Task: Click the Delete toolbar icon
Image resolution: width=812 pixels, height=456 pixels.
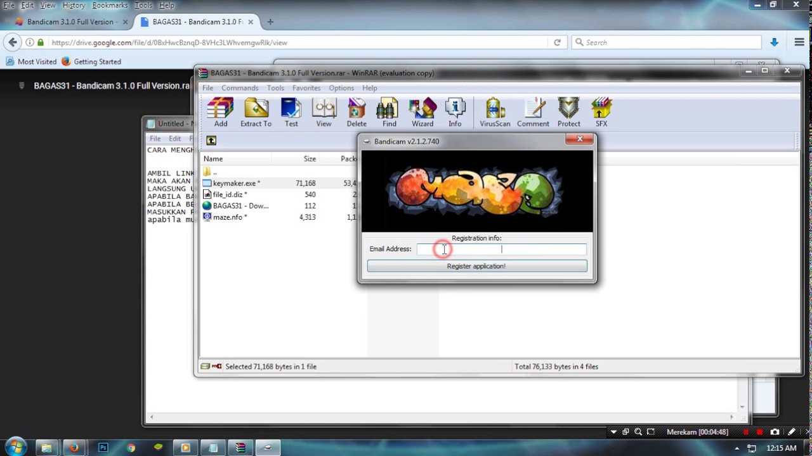Action: click(357, 113)
